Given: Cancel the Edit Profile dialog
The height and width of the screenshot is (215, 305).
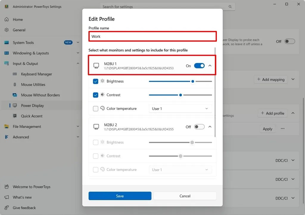Looking at the screenshot, I should [185, 196].
